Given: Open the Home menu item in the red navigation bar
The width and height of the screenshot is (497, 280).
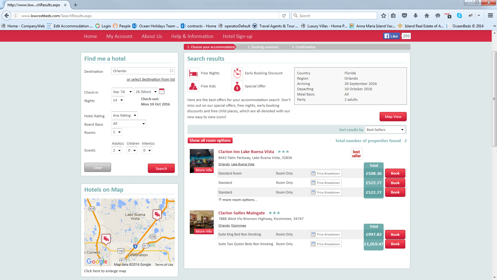Looking at the screenshot, I should [x=90, y=36].
